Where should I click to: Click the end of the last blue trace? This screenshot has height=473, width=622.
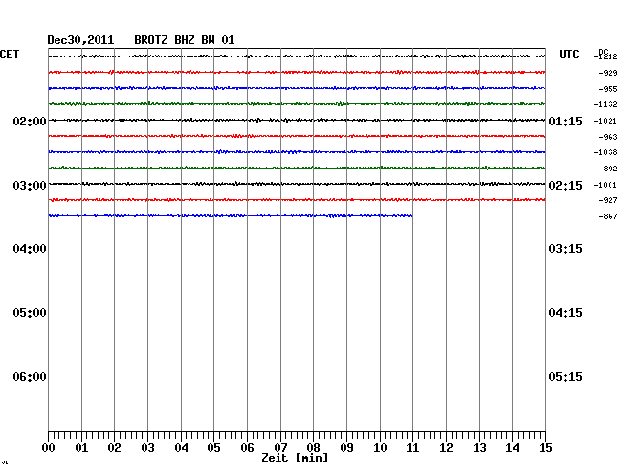click(411, 215)
